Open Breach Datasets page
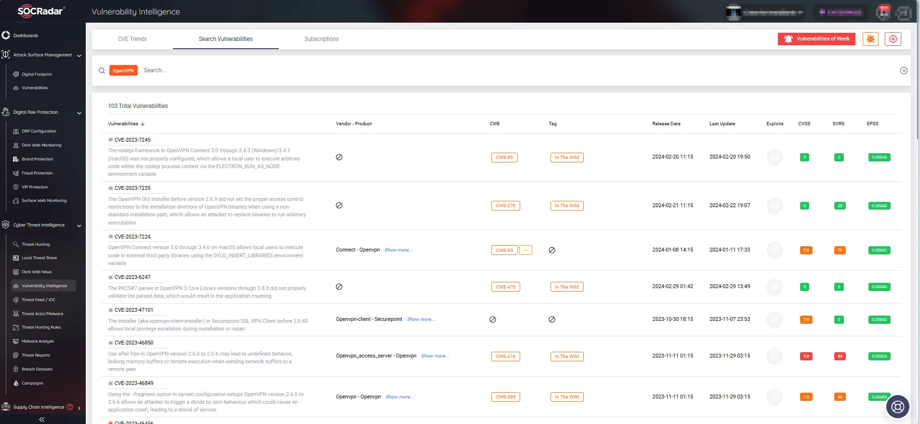Screen dimensions: 920x424 [37, 369]
